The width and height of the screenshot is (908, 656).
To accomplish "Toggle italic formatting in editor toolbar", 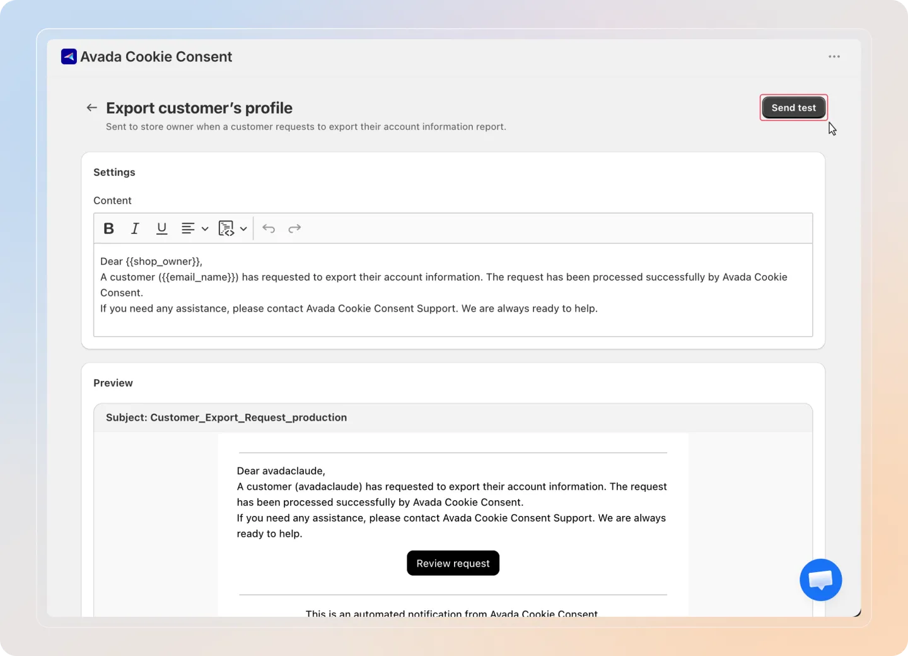I will pos(135,228).
